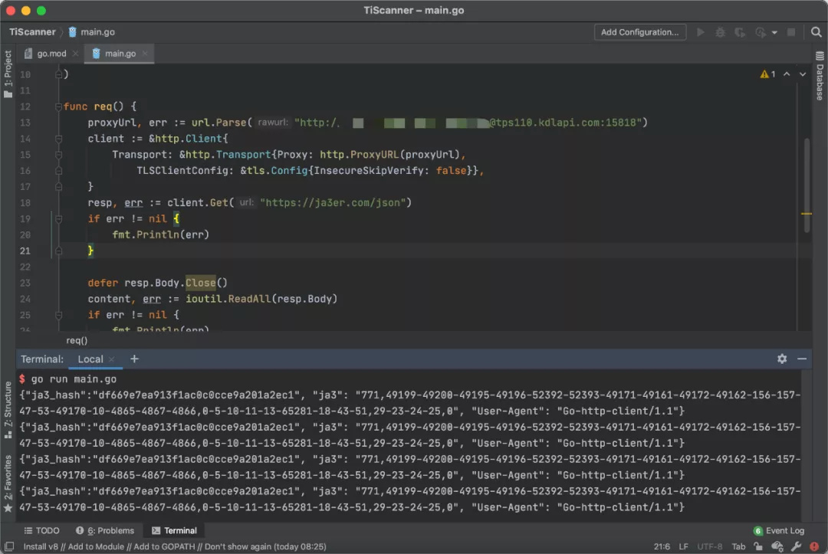Viewport: 828px width, 554px height.
Task: Click the Debug bug icon
Action: point(720,32)
